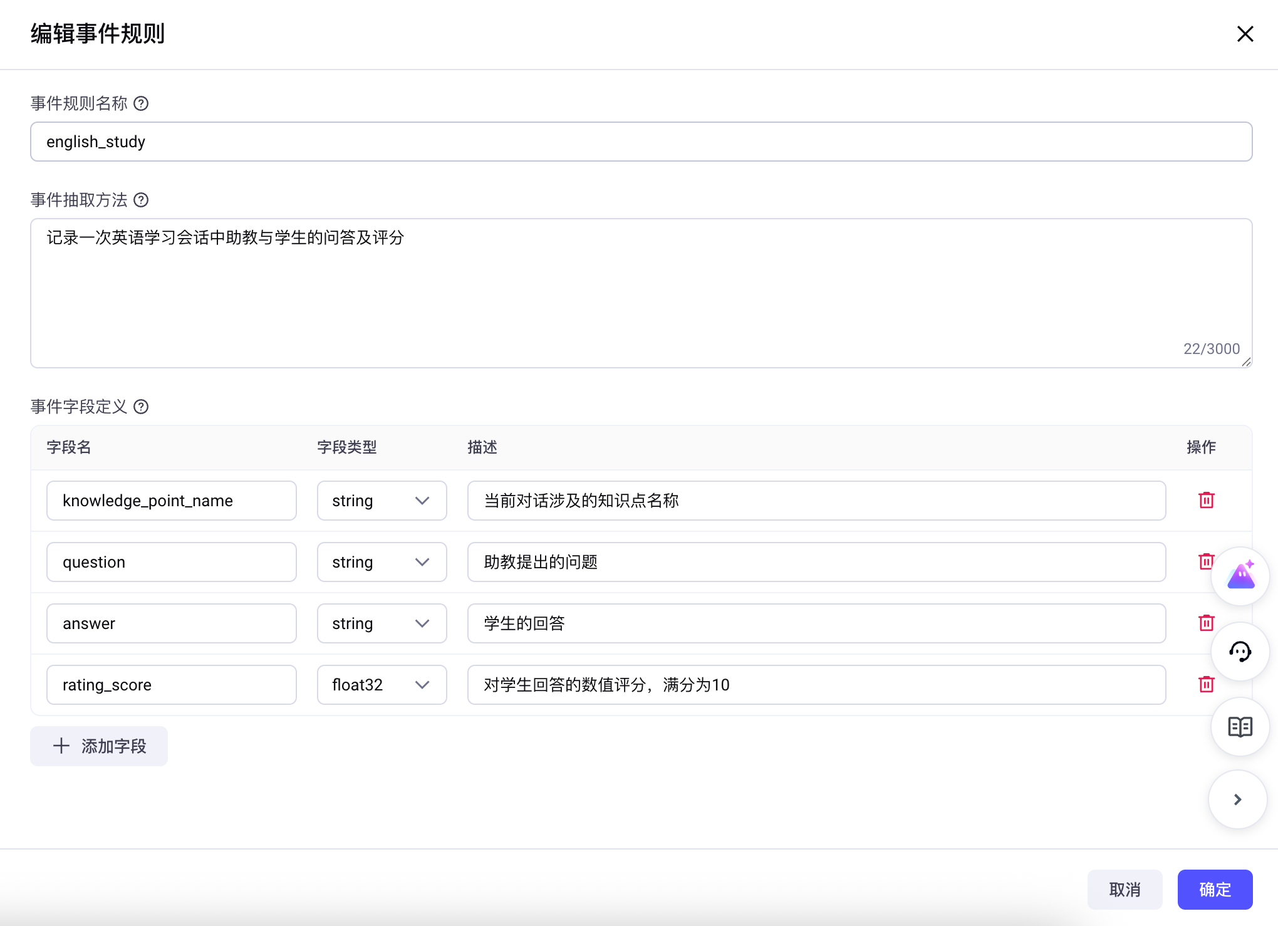The image size is (1278, 926).
Task: Open customer support headset icon
Action: pyautogui.click(x=1240, y=652)
